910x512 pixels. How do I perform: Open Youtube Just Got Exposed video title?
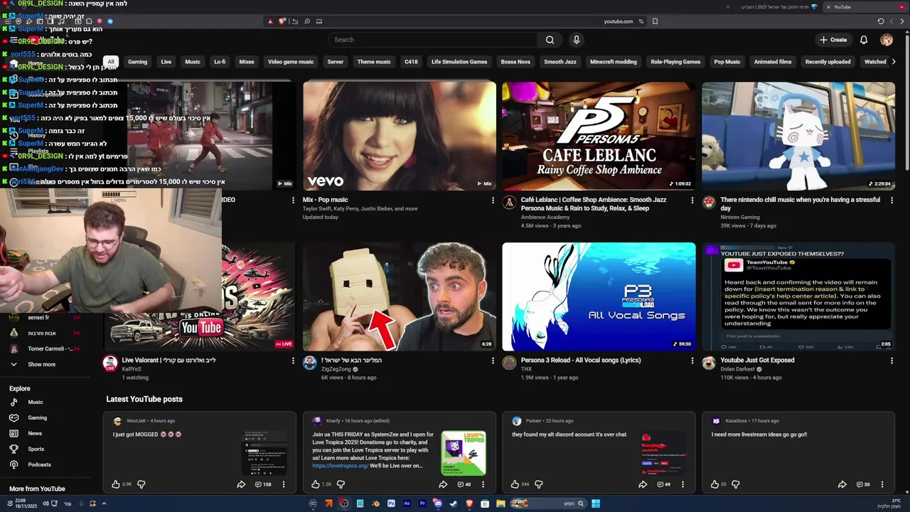click(757, 361)
